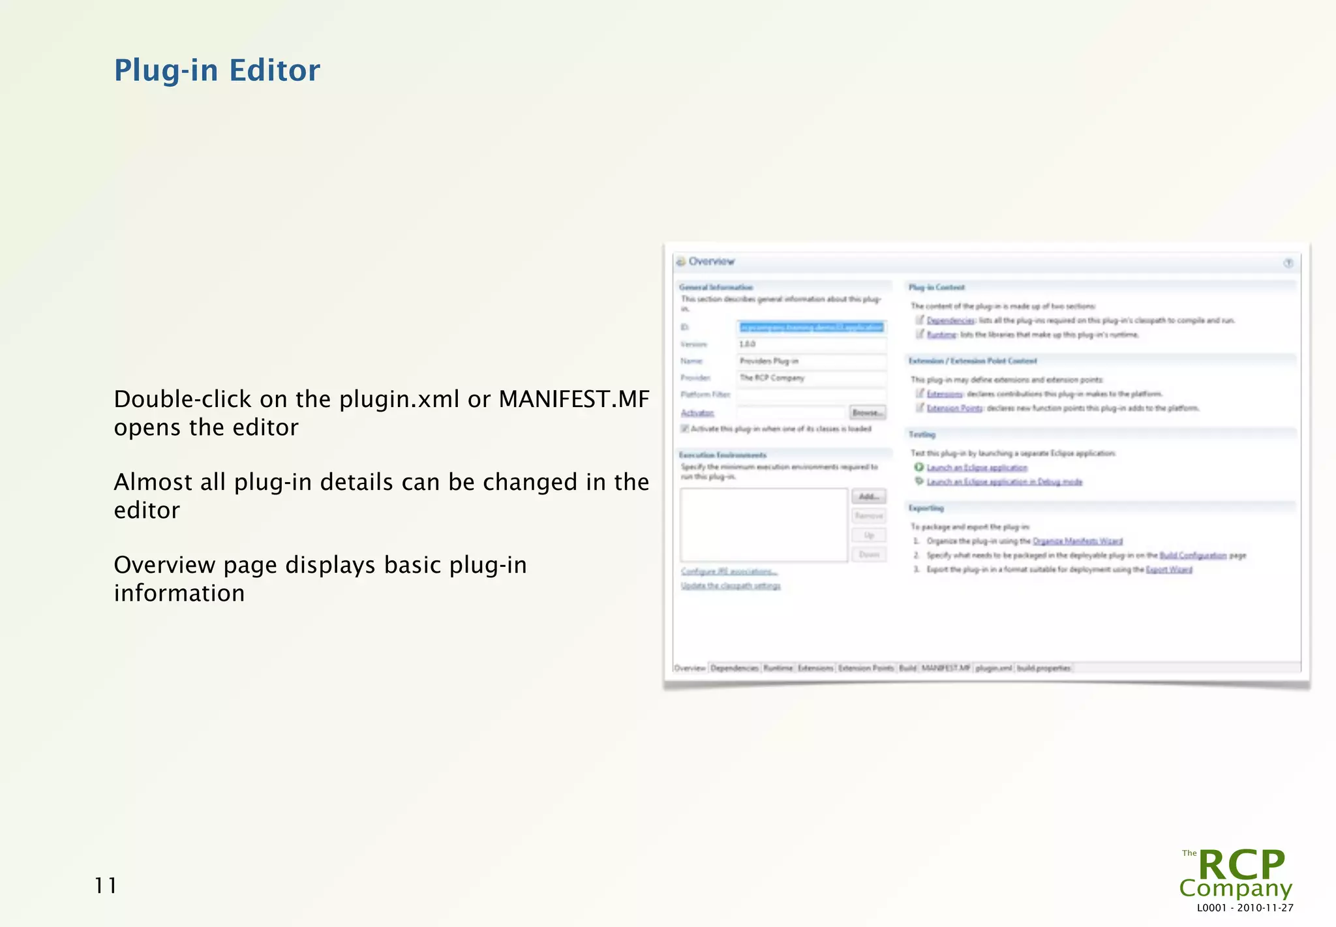Viewport: 1336px width, 927px height.
Task: Click the Configure JRE associations... link
Action: pos(729,571)
